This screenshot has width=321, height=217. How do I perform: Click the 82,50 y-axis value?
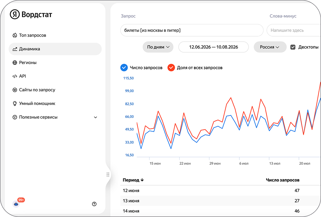click(x=129, y=104)
